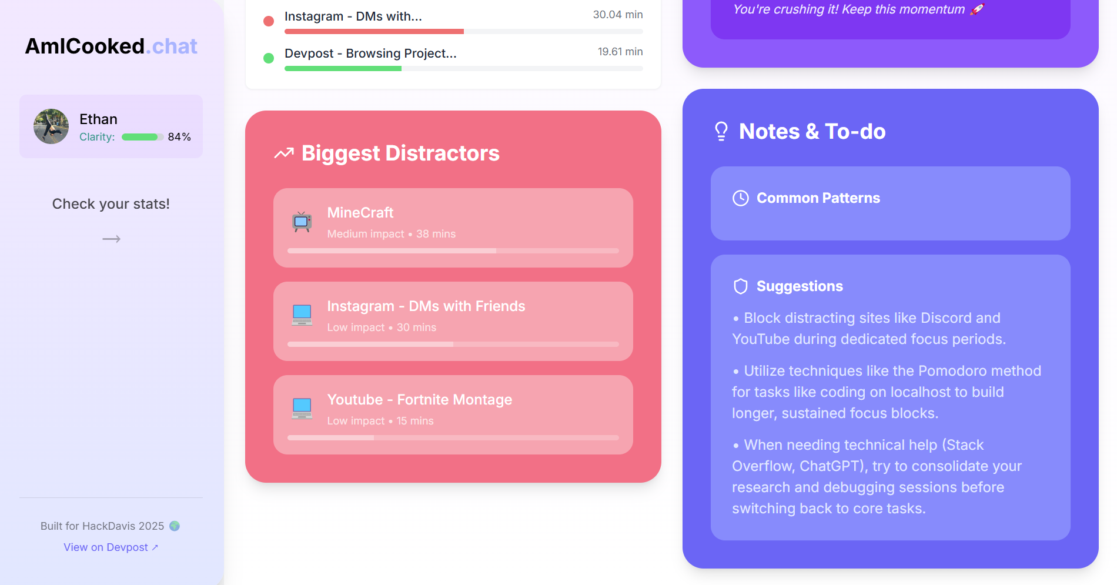Click 'Low impact • 30 mins' text
This screenshot has height=585, width=1117.
tap(382, 327)
